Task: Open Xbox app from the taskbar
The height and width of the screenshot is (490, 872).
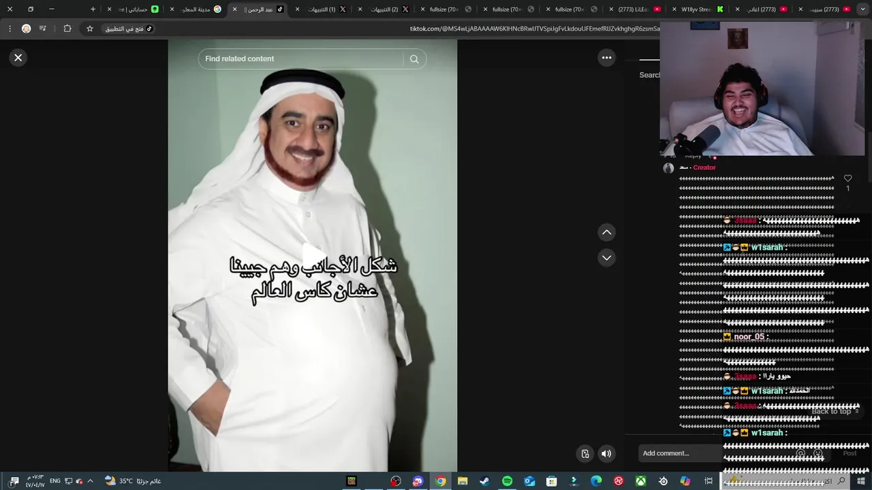Action: (x=641, y=481)
